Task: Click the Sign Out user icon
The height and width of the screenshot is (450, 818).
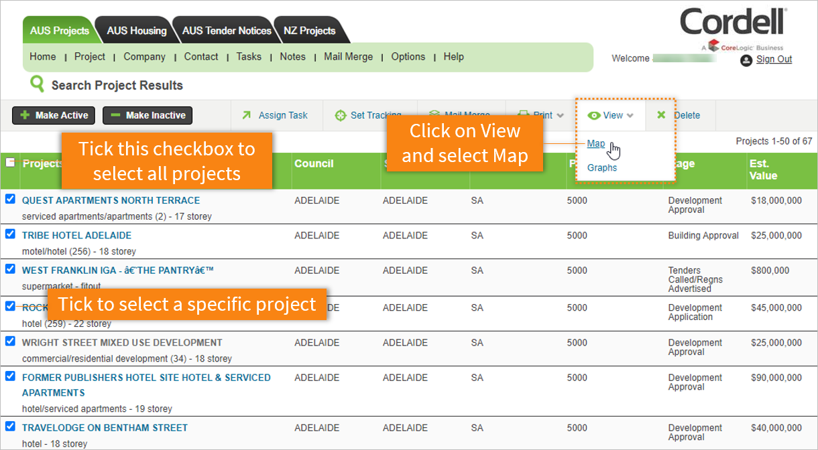Action: point(746,60)
